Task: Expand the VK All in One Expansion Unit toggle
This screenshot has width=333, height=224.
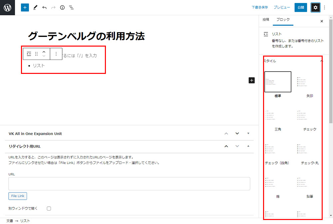Action: coord(248,133)
